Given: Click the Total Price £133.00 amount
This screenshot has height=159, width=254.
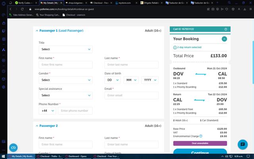Looking at the screenshot, I should (219, 56).
